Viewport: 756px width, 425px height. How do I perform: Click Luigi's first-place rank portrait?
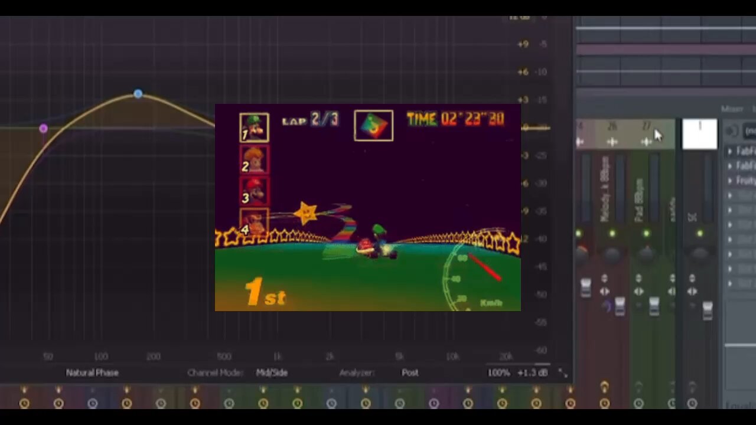254,127
